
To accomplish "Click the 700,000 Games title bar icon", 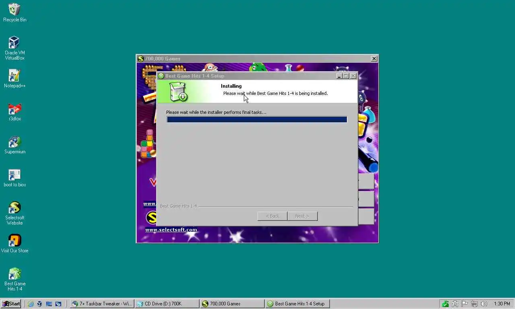I will 141,59.
